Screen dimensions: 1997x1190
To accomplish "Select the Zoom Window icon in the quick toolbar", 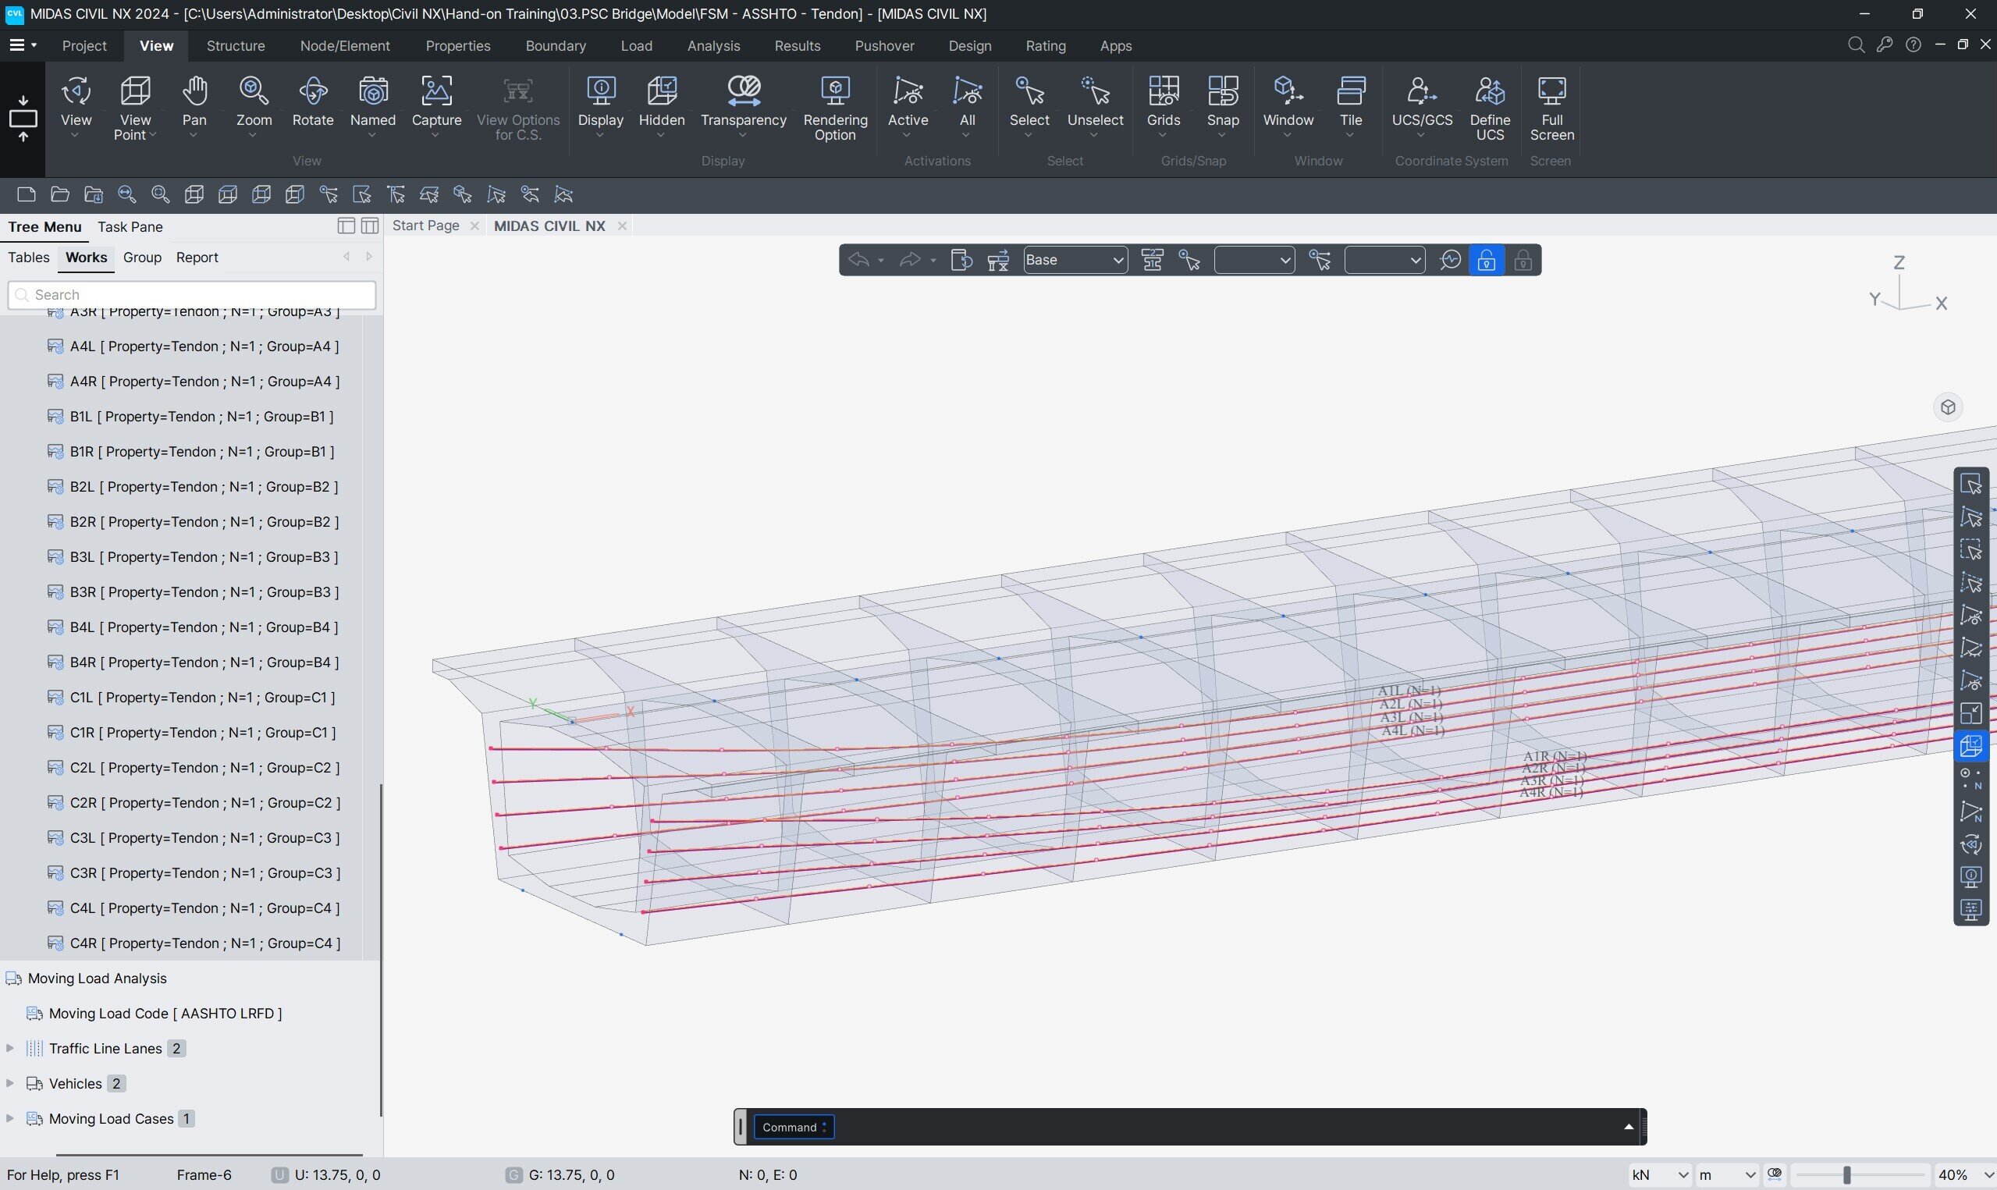I will (159, 194).
